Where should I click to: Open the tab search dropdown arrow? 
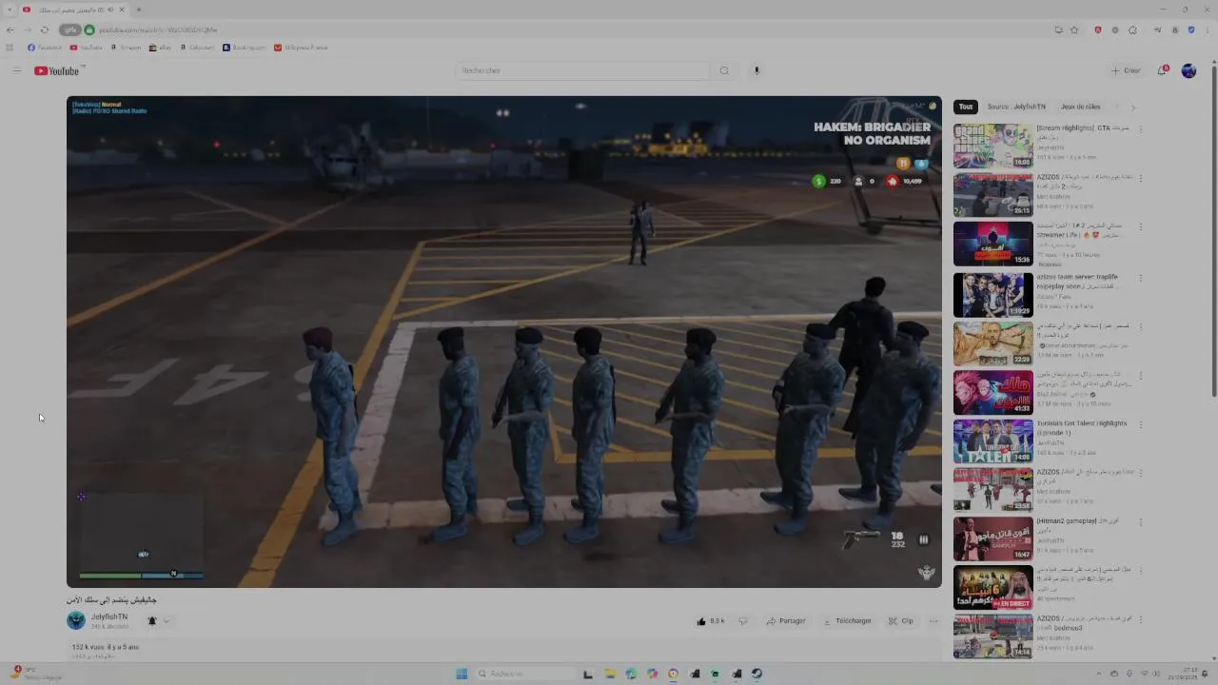[10, 10]
